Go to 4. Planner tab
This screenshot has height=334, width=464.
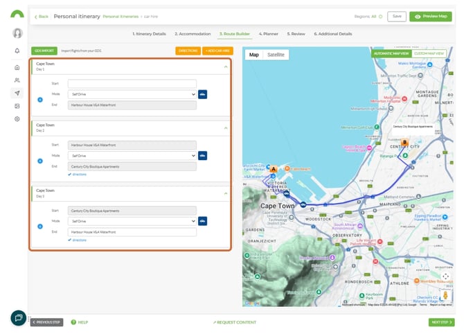(269, 34)
